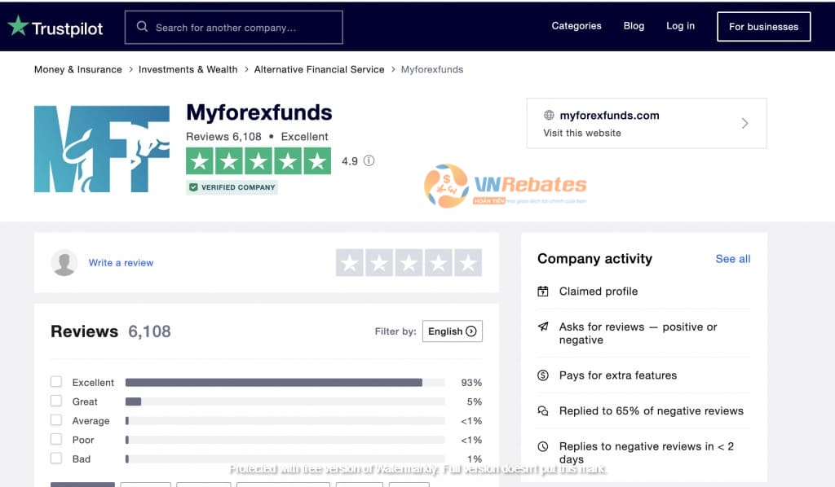This screenshot has height=487, width=835.
Task: Click Replied to 65% of negative reviews text
Action: (651, 411)
